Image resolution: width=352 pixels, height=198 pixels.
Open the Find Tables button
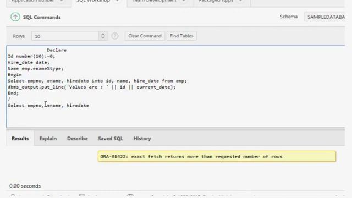click(x=182, y=36)
